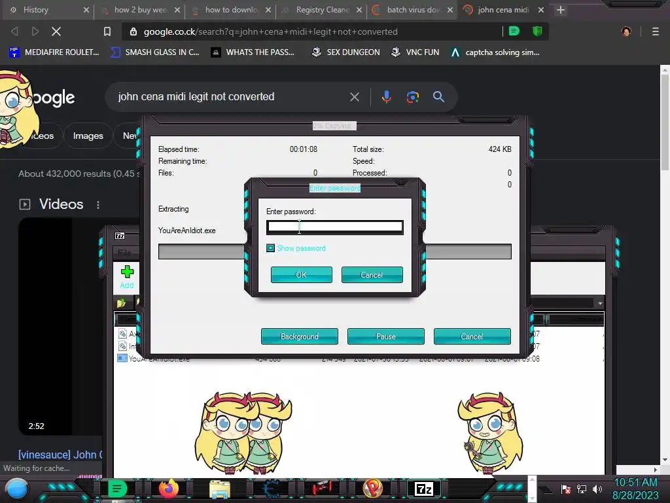Click the 7z icon in the 7-Zip title bar

click(120, 236)
